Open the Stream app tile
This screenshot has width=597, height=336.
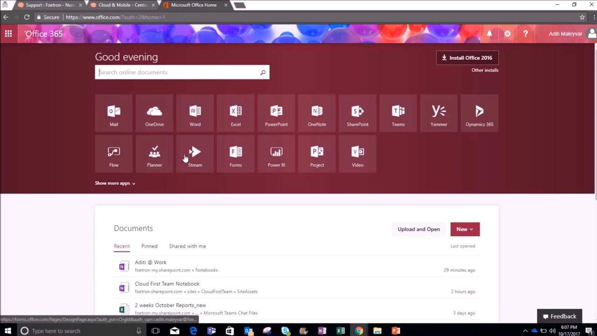195,154
